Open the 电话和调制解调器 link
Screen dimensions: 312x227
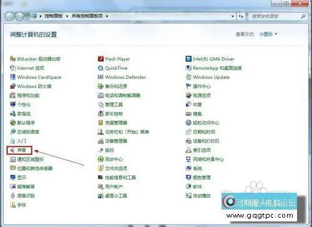click(122, 95)
